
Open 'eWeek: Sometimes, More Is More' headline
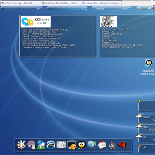[39, 36]
